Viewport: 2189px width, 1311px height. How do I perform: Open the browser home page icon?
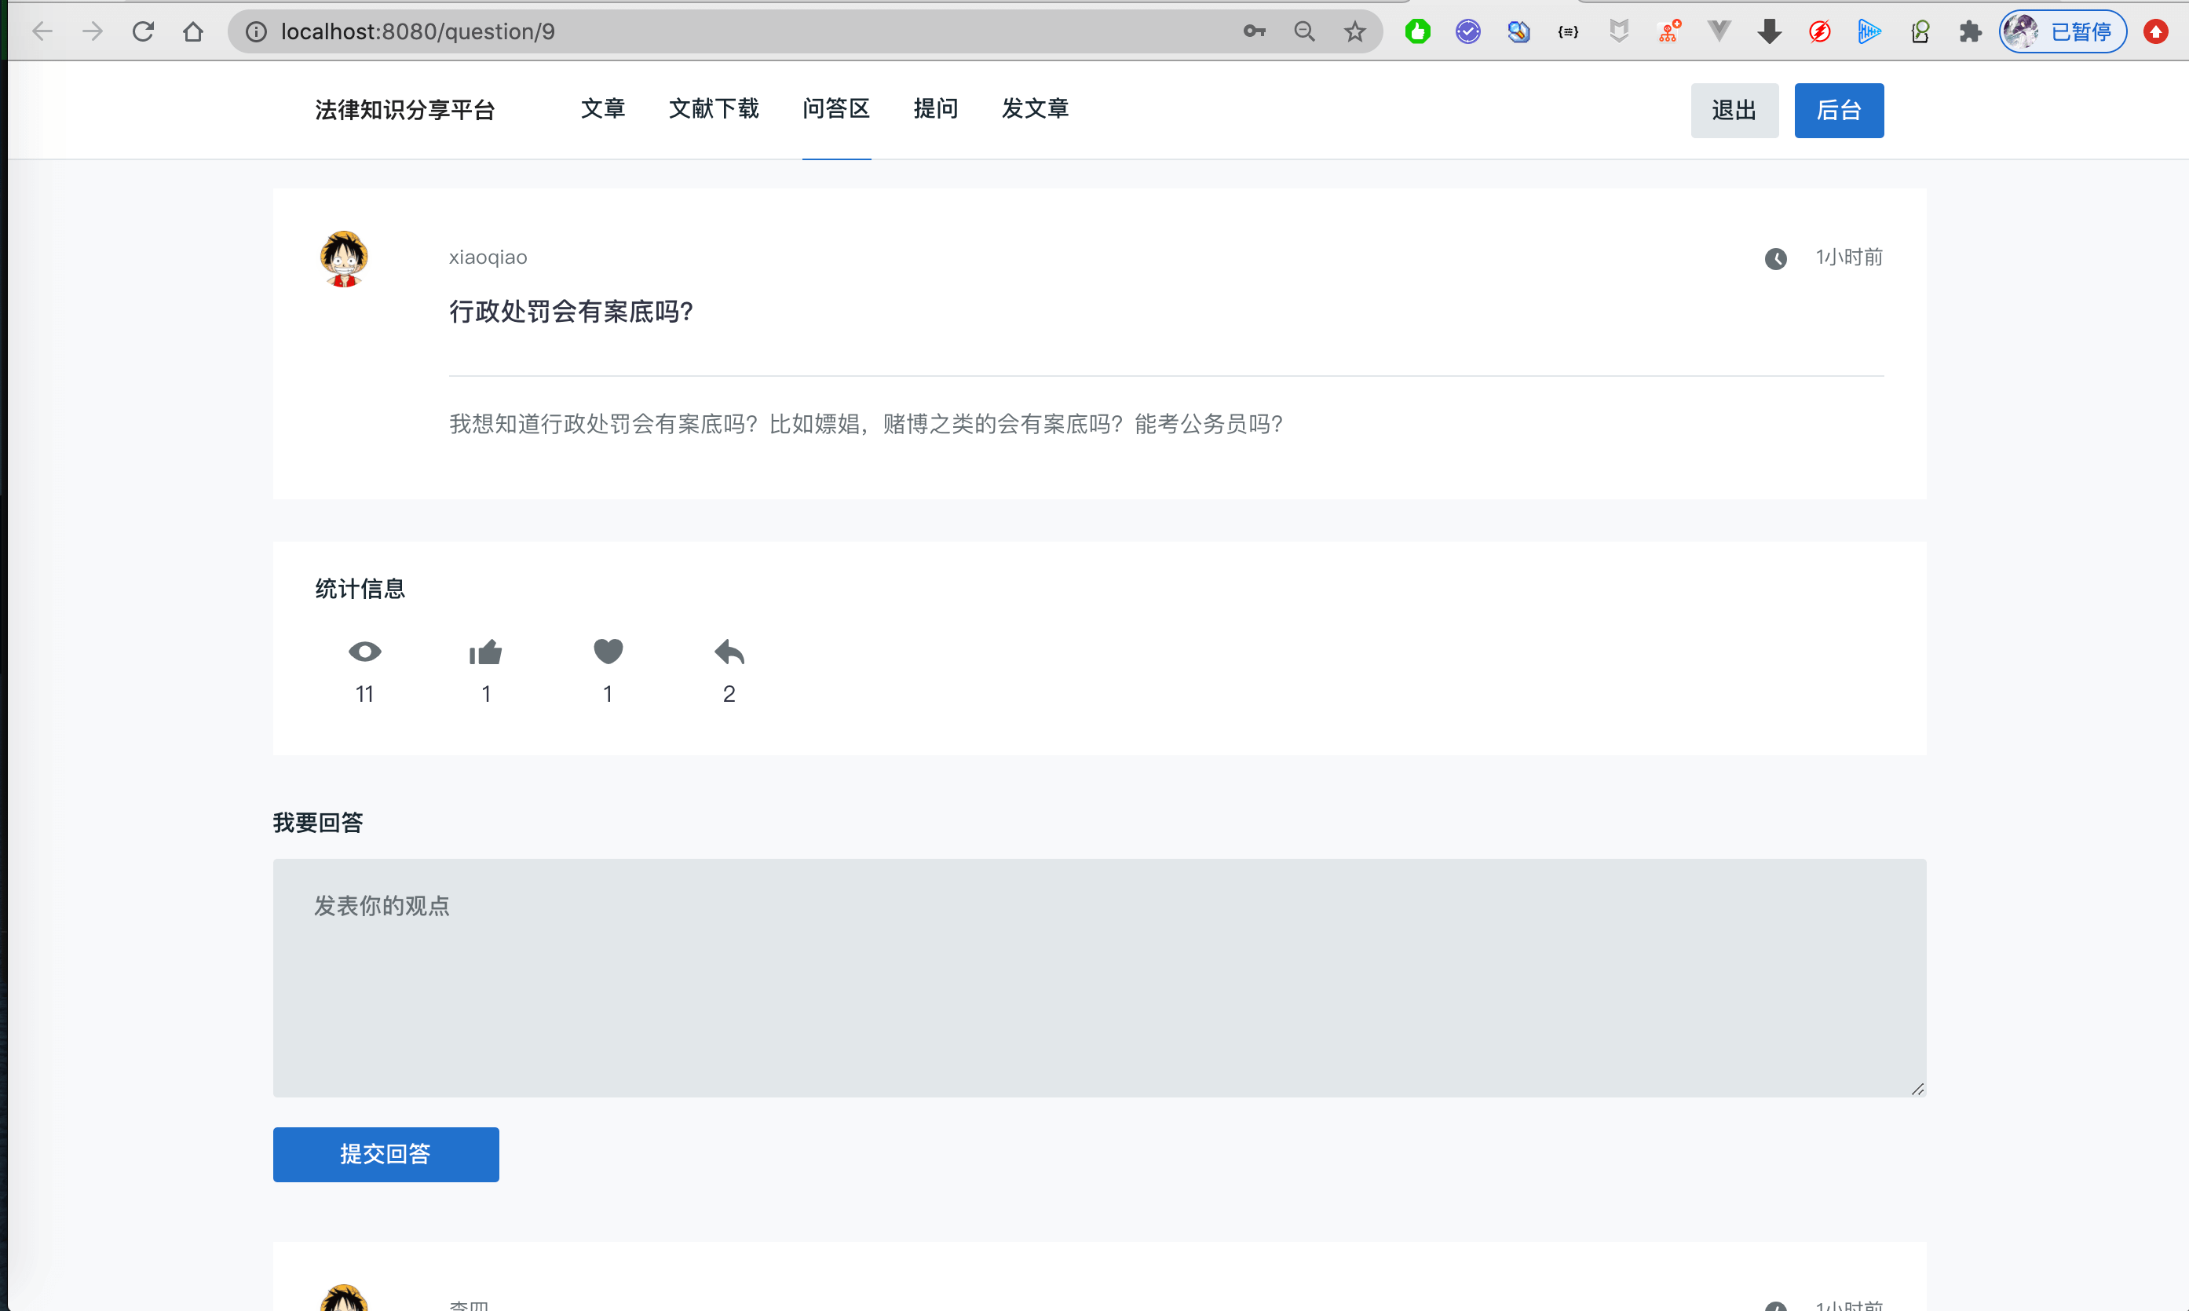(x=192, y=32)
